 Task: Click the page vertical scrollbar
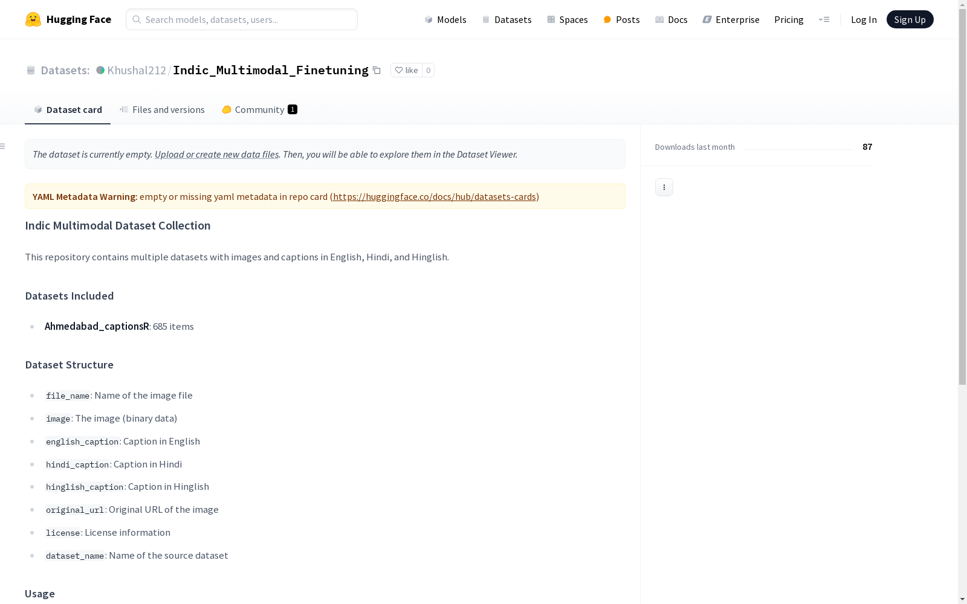coord(962,196)
